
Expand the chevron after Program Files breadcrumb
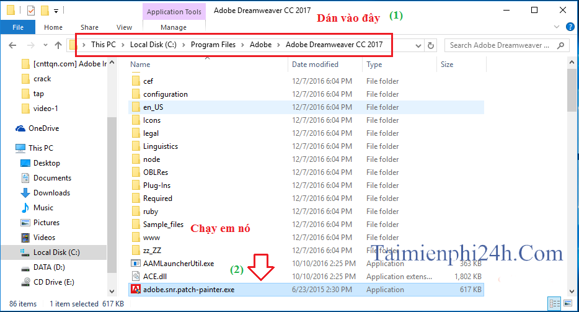pos(242,45)
